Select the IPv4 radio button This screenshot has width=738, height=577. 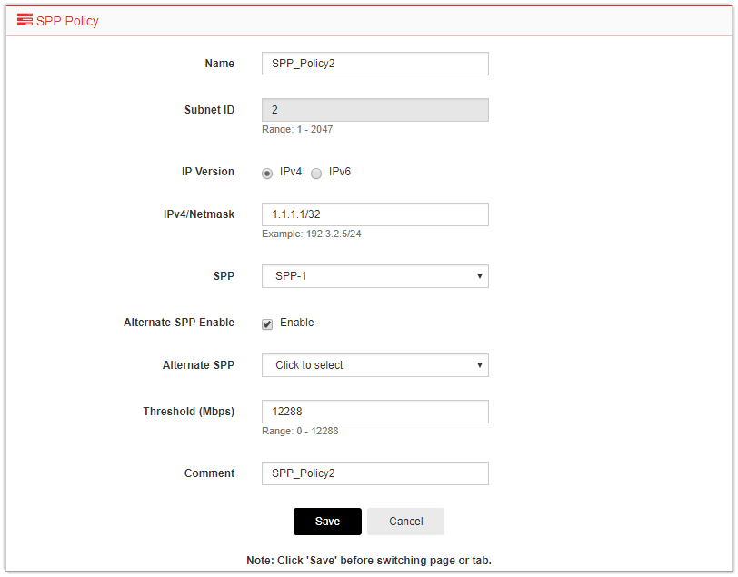[x=267, y=174]
